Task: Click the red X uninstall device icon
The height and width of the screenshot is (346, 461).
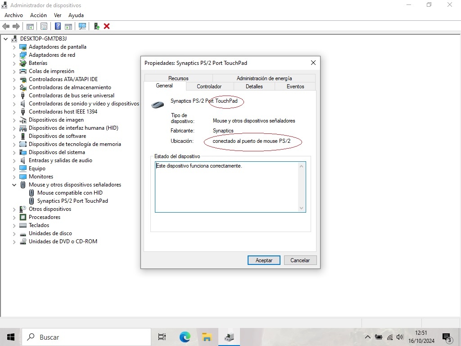Action: click(107, 27)
